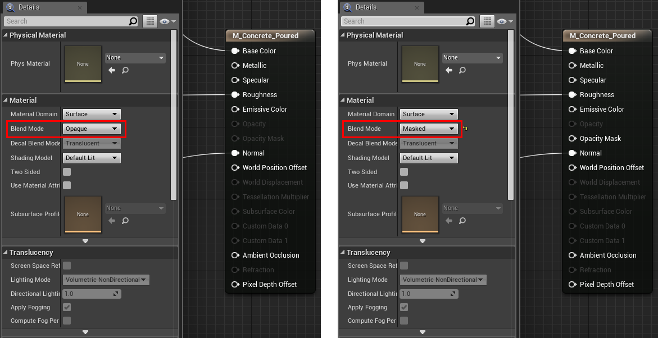Viewport: 658px width, 338px height.
Task: Focus the Search field in the Masked Details panel
Action: [x=409, y=21]
